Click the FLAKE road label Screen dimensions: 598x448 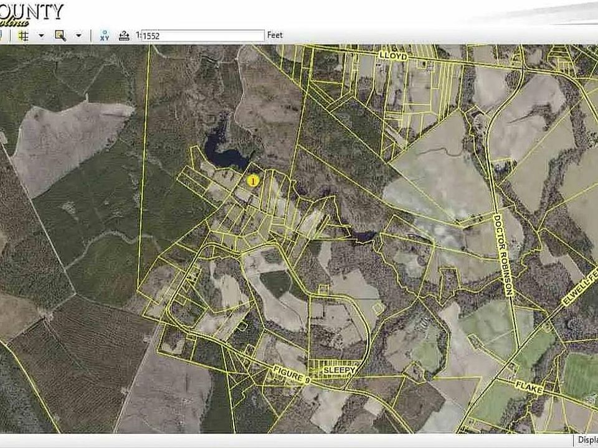click(529, 387)
